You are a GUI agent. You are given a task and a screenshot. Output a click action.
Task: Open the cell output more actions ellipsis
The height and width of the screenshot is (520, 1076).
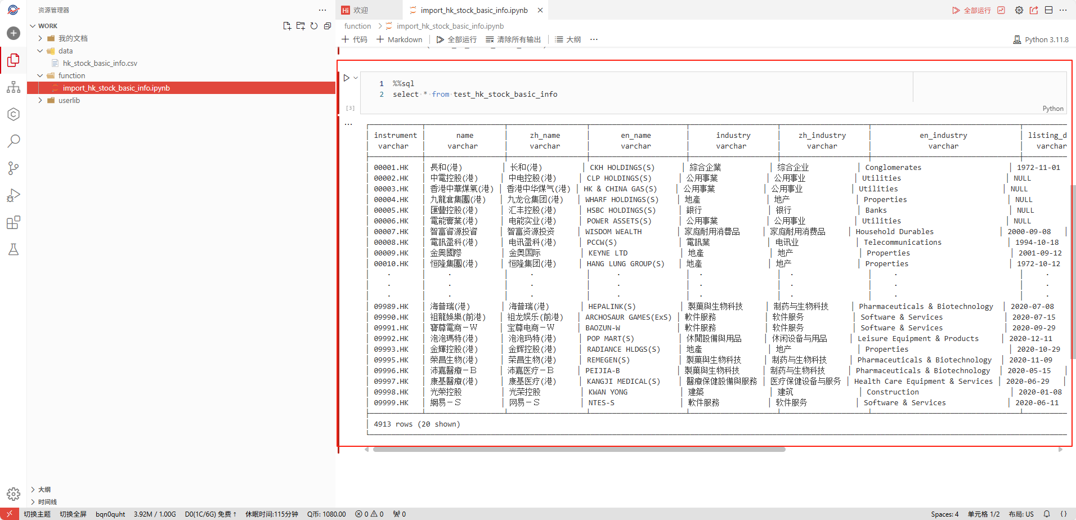pyautogui.click(x=348, y=124)
